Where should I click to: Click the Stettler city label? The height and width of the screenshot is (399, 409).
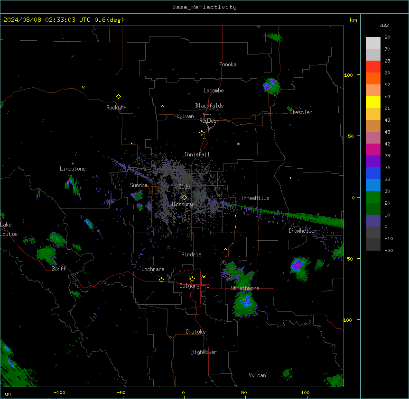coord(301,112)
